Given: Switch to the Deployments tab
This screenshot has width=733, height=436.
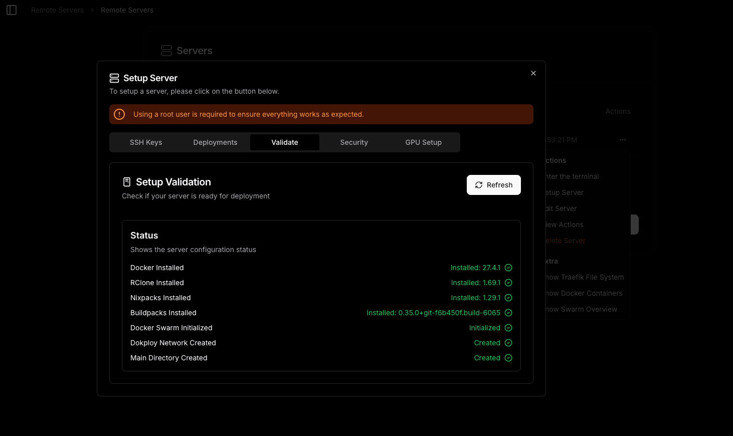Looking at the screenshot, I should click(x=215, y=142).
